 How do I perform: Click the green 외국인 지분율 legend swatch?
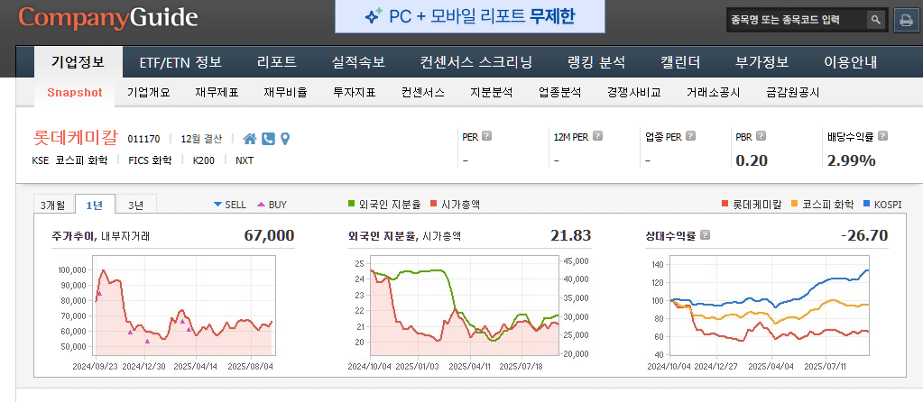point(351,205)
